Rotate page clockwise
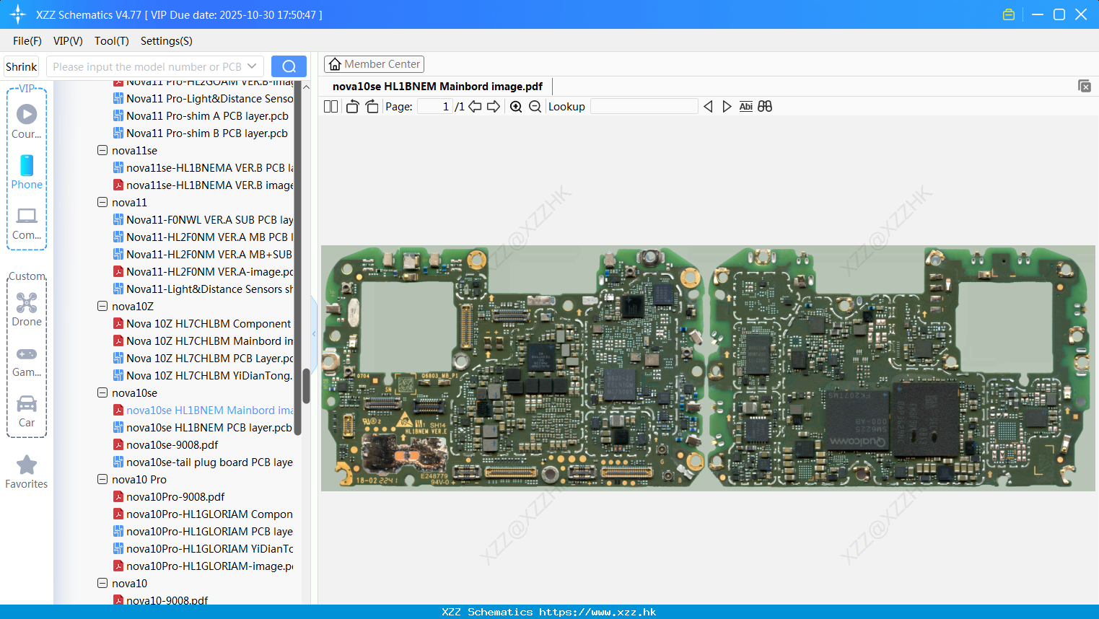Image resolution: width=1099 pixels, height=619 pixels. point(372,106)
